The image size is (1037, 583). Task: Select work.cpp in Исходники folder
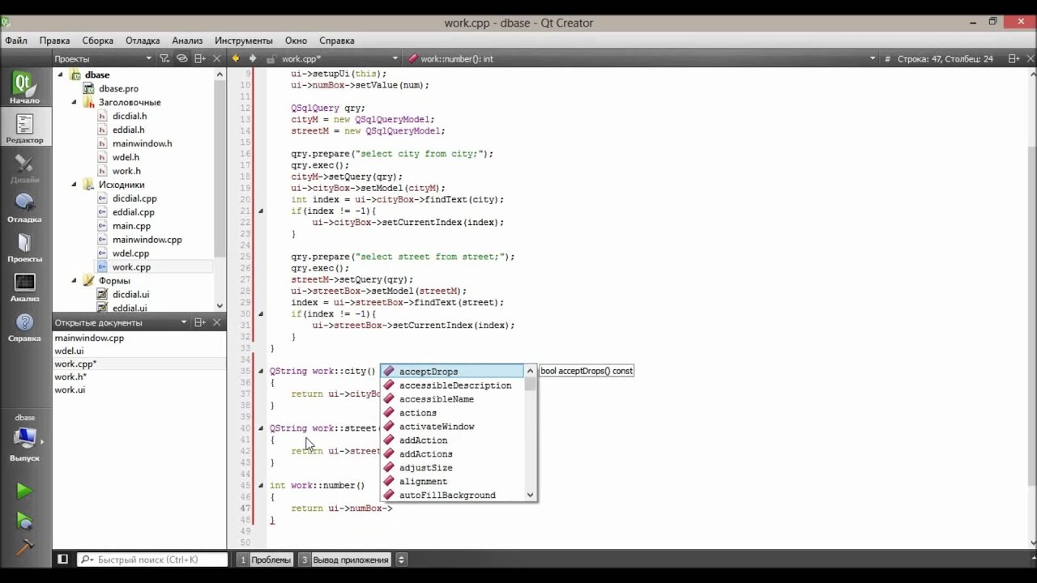pyautogui.click(x=131, y=267)
